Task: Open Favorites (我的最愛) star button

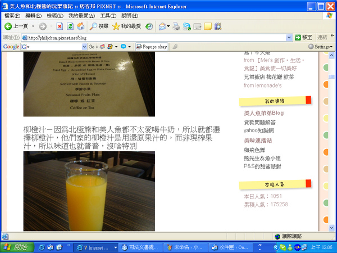Action: click(126, 26)
